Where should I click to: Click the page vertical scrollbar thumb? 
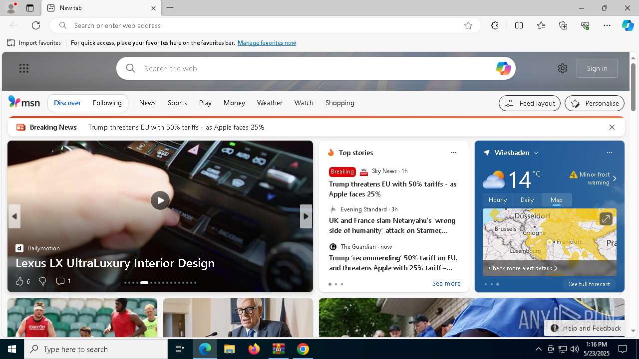tap(633, 87)
